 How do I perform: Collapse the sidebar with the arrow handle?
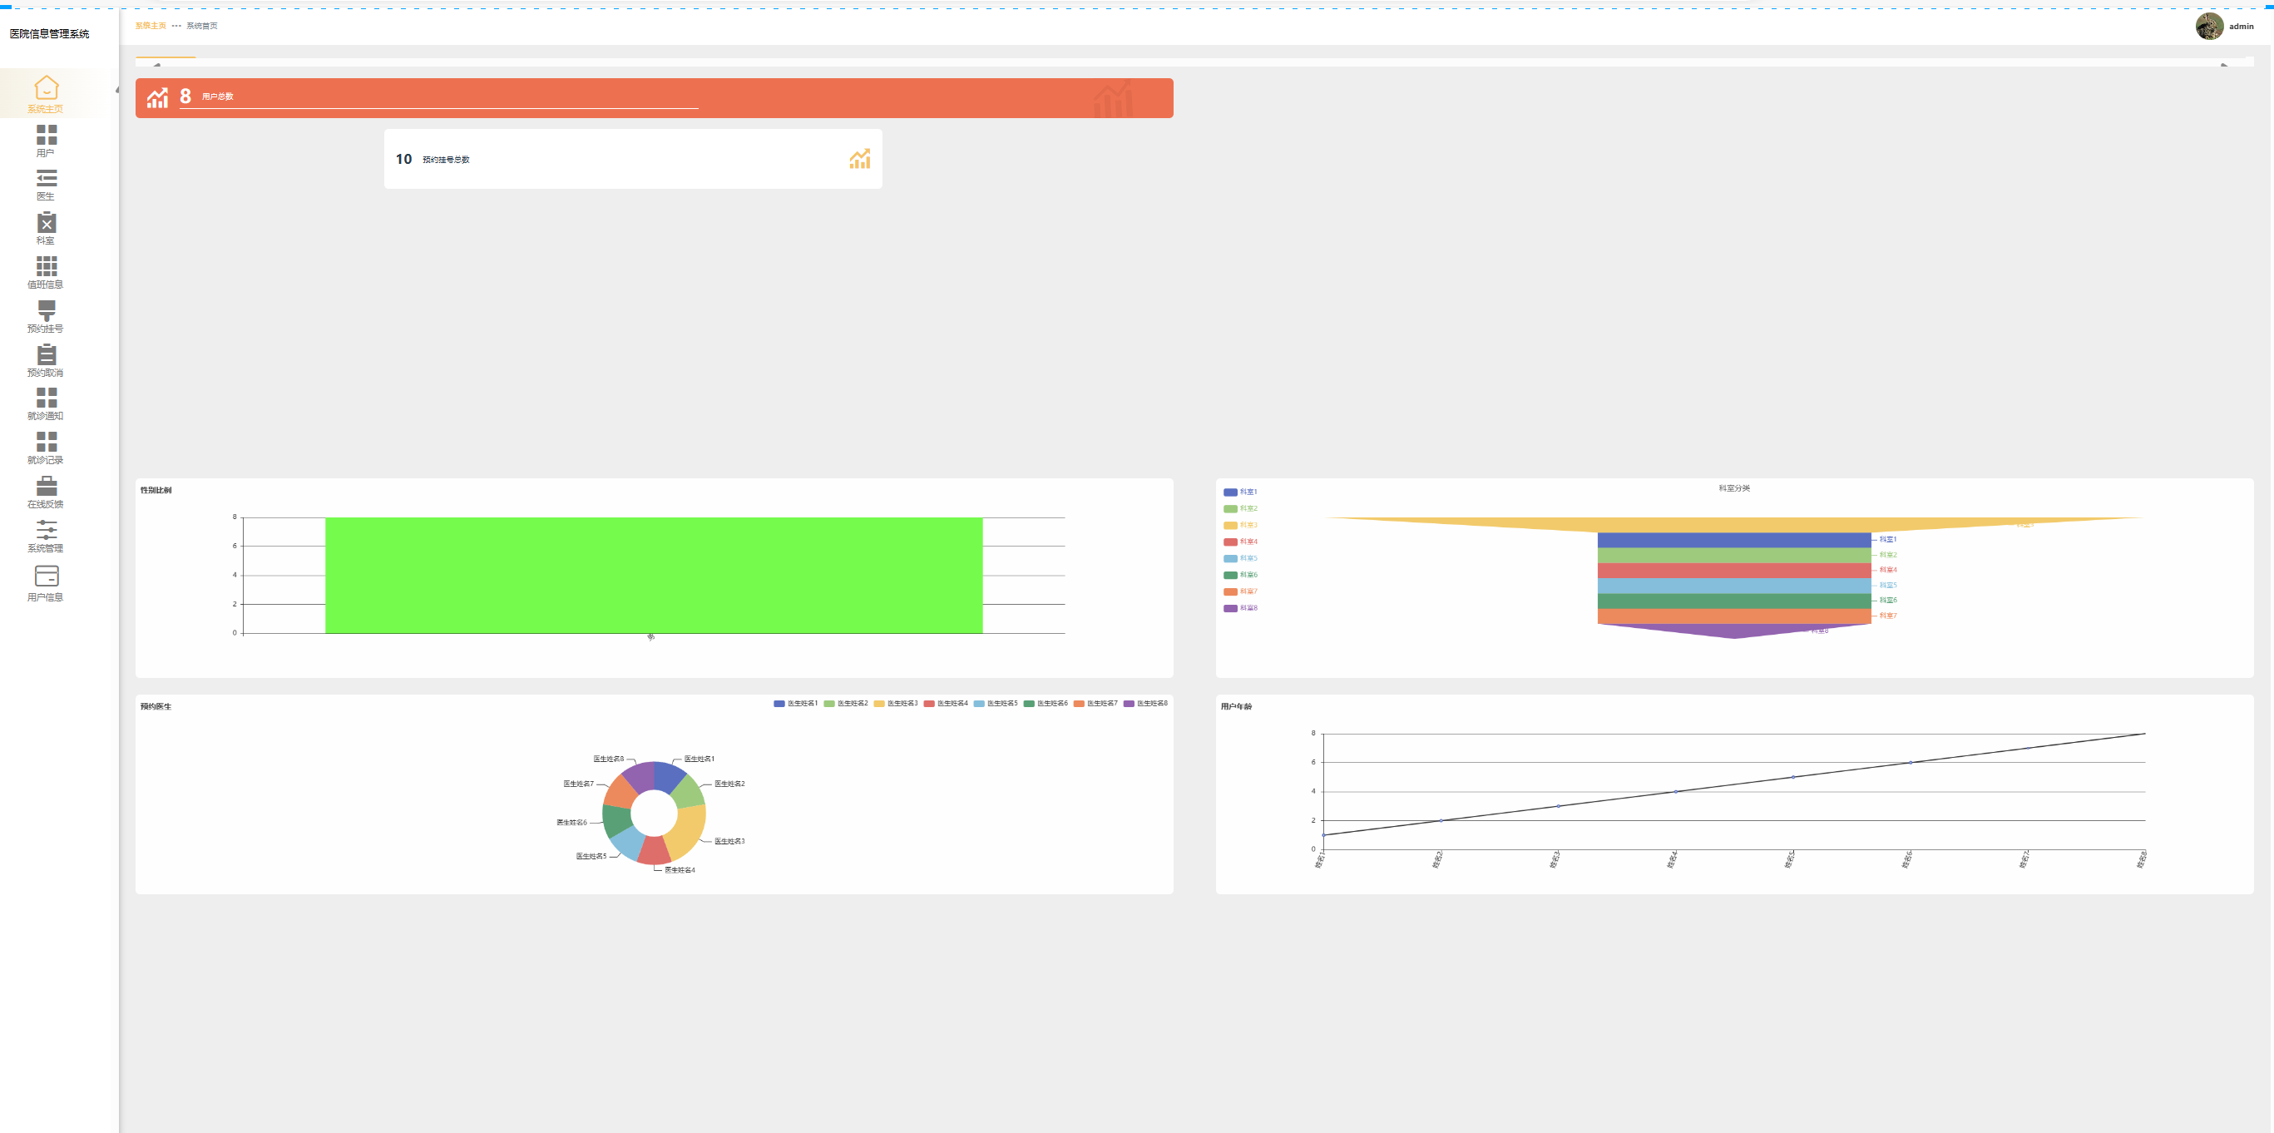point(116,90)
